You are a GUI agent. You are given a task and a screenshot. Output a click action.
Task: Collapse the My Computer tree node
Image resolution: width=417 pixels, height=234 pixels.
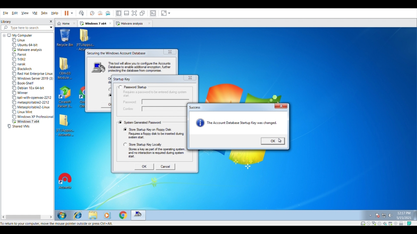click(4, 35)
